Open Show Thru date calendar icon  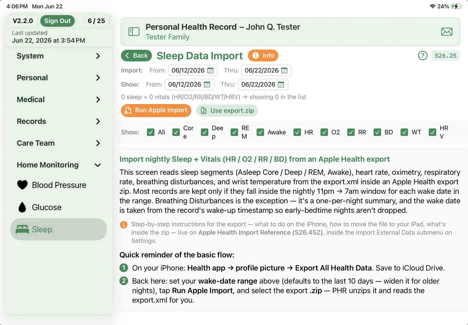[281, 84]
